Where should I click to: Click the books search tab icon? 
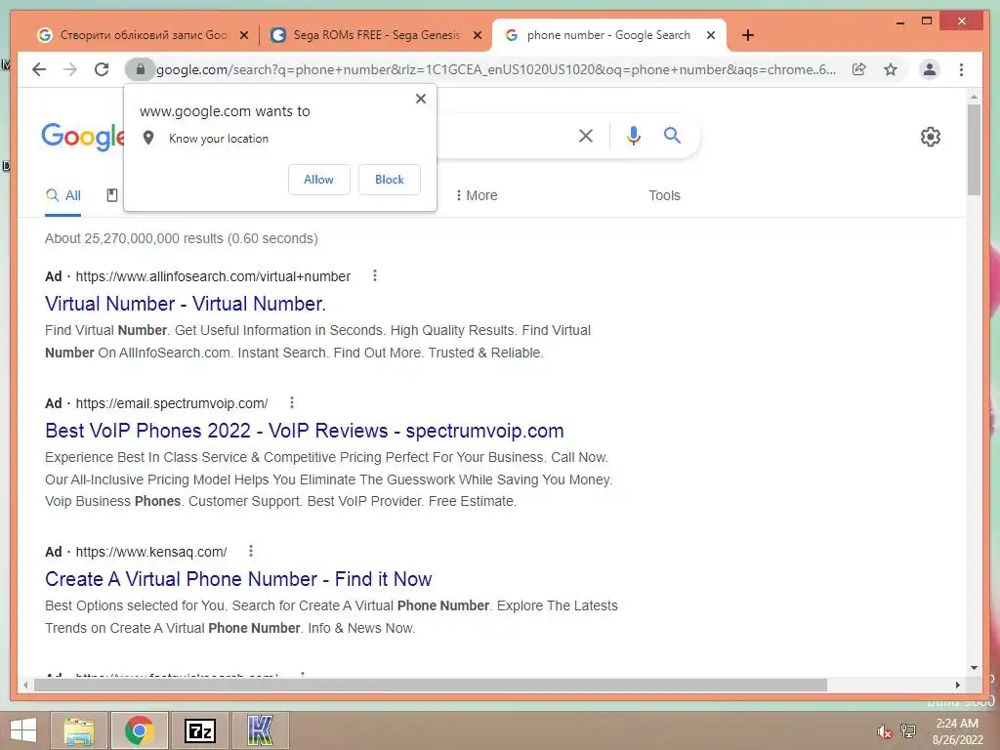(x=111, y=195)
